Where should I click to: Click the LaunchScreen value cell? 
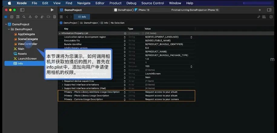click(x=153, y=74)
